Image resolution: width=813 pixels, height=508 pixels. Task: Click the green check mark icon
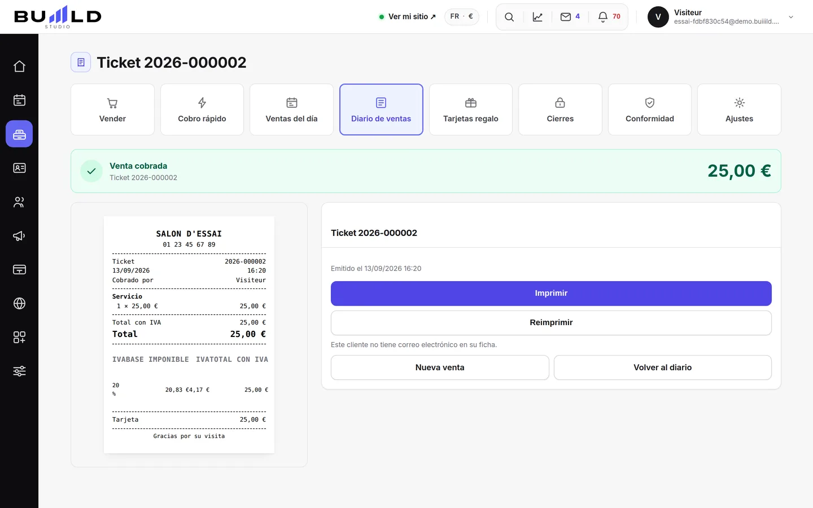[91, 171]
